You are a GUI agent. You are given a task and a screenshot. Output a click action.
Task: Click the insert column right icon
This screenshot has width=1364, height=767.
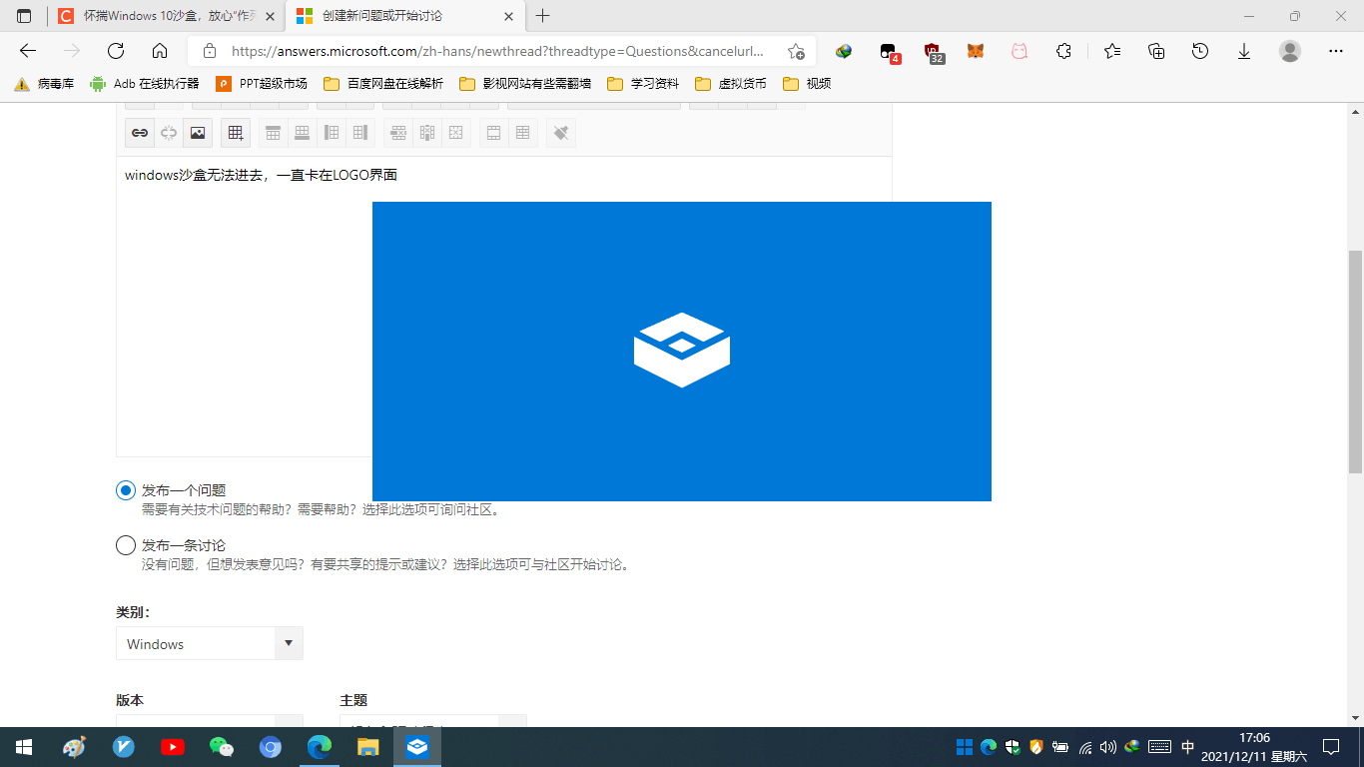(360, 133)
